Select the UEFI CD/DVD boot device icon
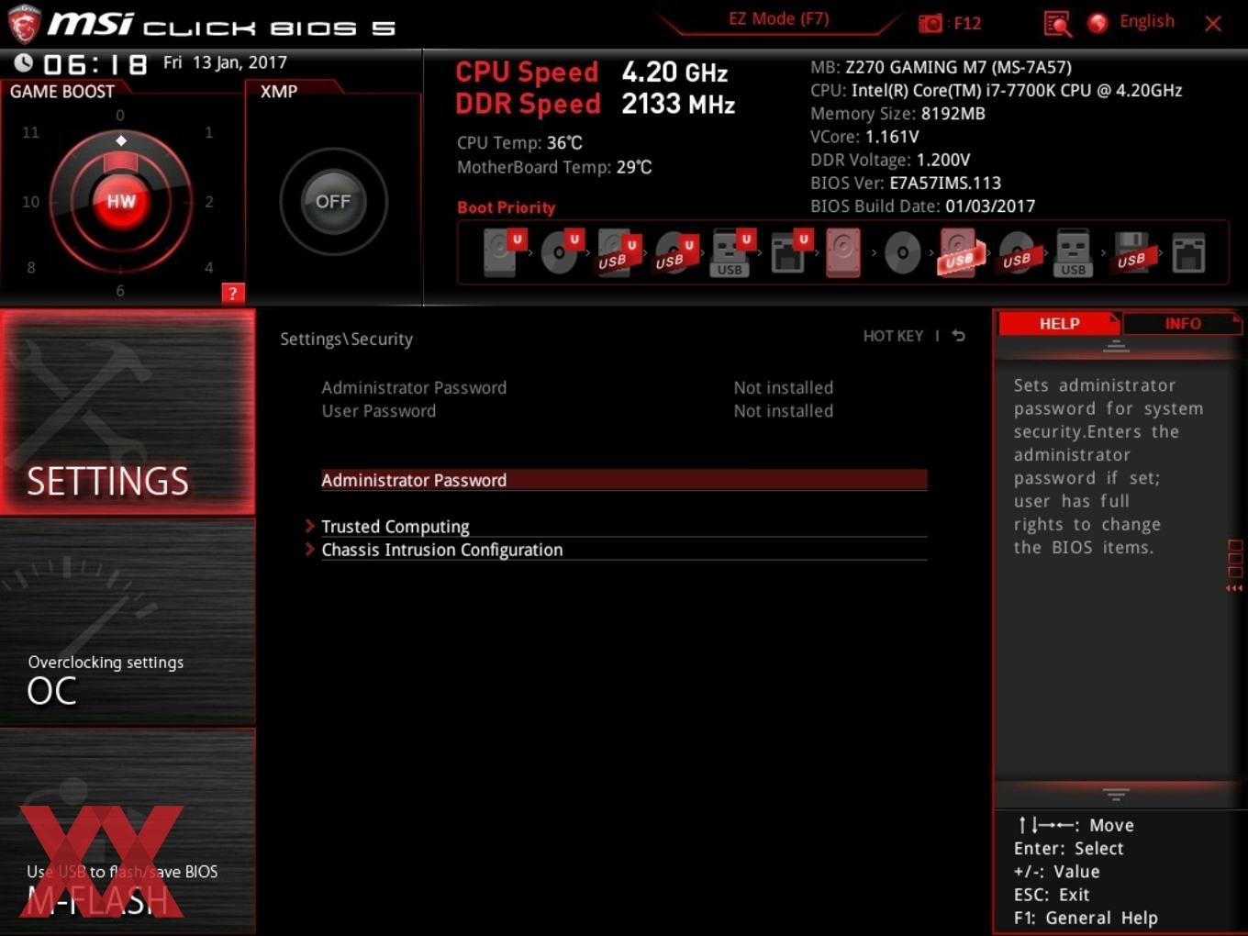The width and height of the screenshot is (1248, 936). [561, 252]
